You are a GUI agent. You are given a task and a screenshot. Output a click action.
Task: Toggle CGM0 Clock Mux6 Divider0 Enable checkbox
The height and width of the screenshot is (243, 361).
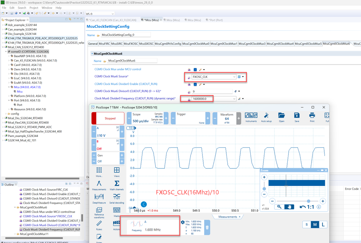pyautogui.click(x=195, y=84)
